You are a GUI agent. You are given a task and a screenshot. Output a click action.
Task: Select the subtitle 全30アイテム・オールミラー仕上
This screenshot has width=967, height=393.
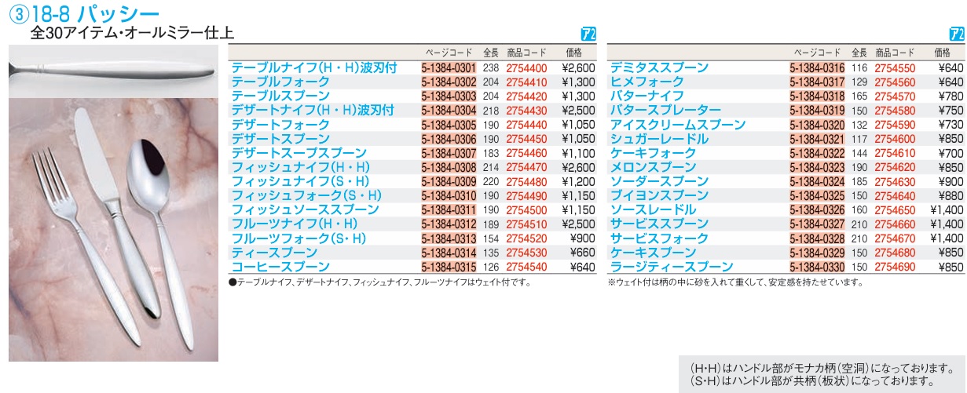[x=132, y=33]
